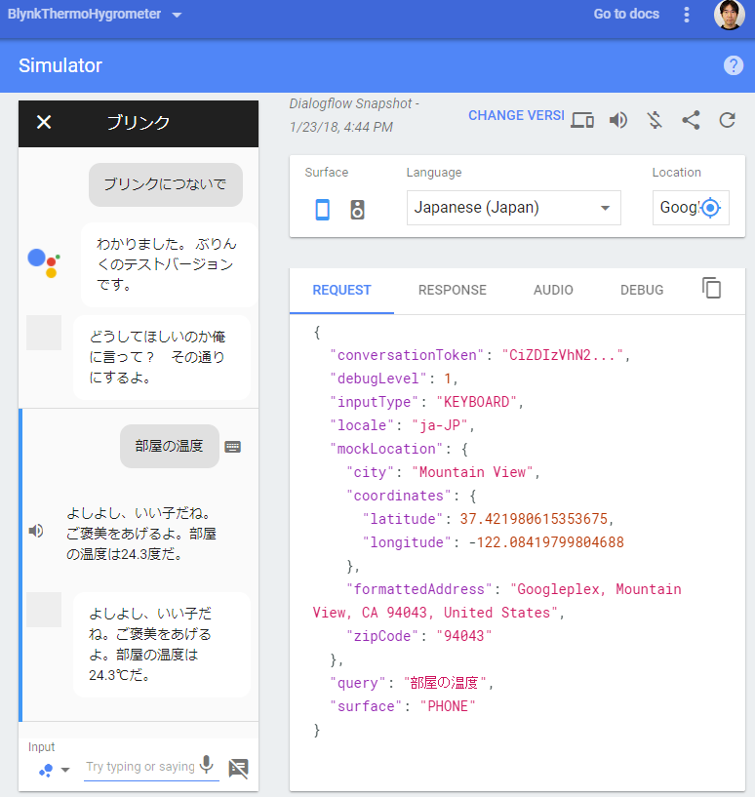Click the keyboard icon beside 部屋の温度

233,447
